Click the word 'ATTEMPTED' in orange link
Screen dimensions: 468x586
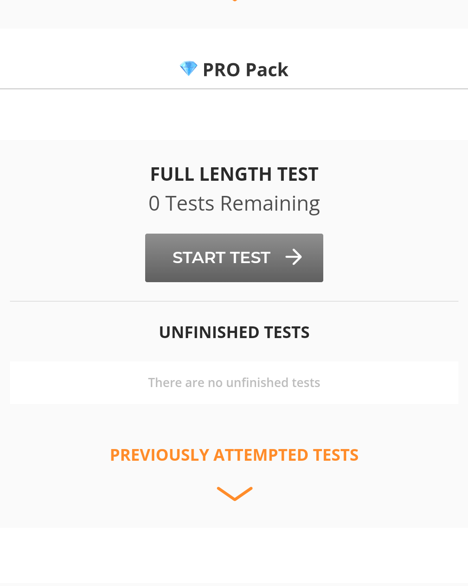coord(261,455)
